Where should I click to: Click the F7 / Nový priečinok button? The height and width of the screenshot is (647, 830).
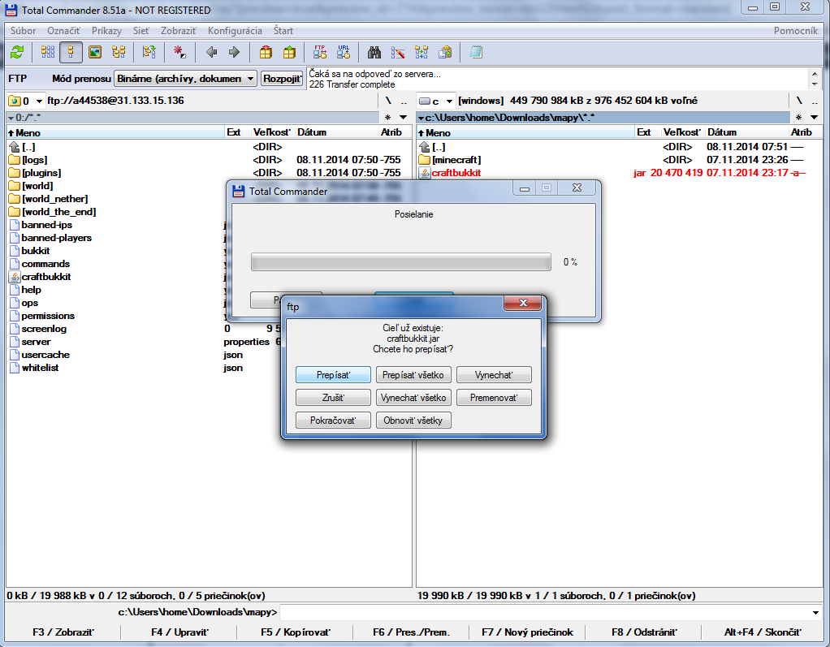pyautogui.click(x=527, y=632)
